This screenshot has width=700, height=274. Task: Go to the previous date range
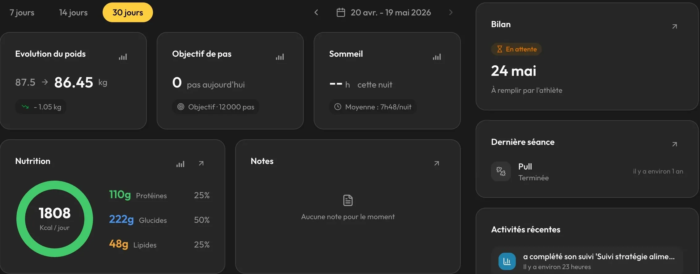pyautogui.click(x=316, y=12)
